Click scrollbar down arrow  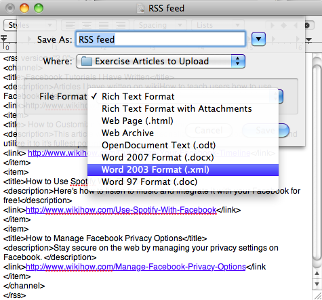pos(317,284)
